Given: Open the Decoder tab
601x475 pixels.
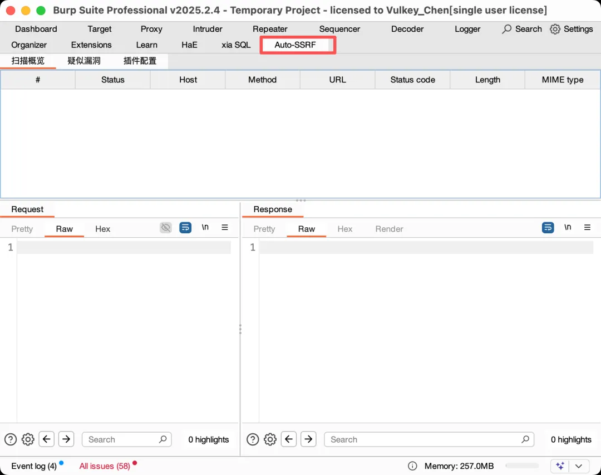Looking at the screenshot, I should tap(407, 29).
